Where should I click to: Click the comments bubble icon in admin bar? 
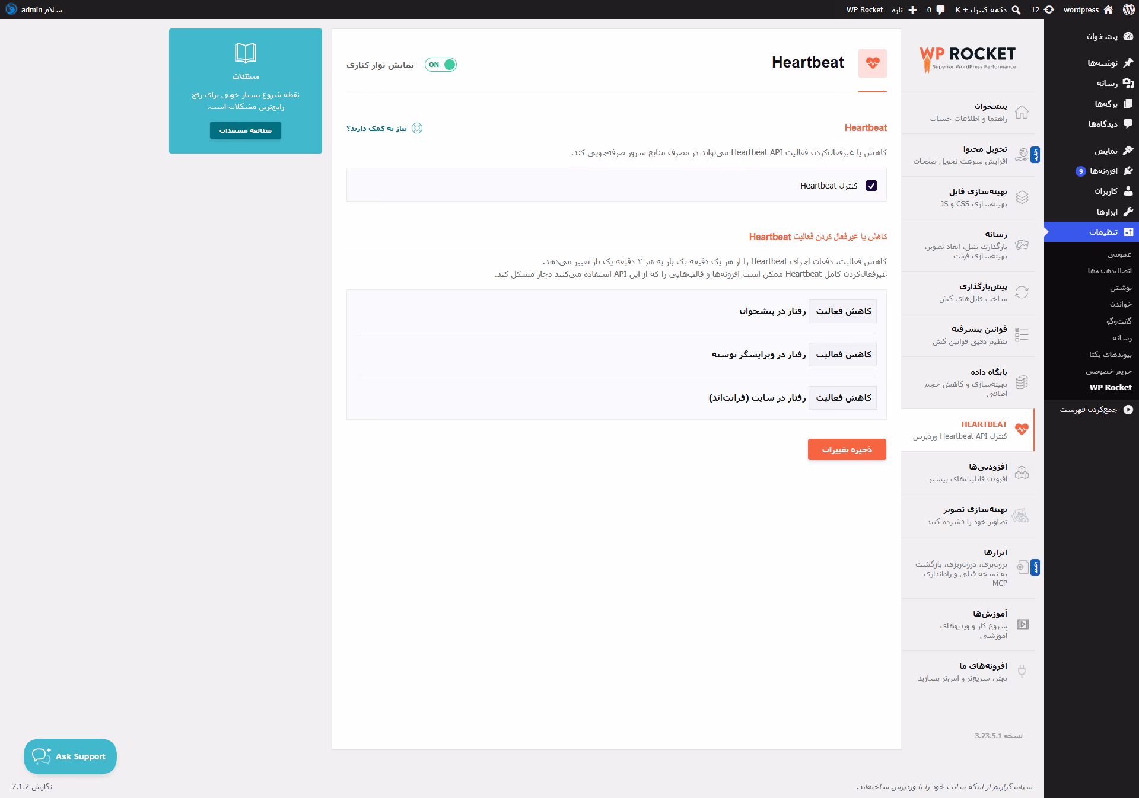(940, 9)
